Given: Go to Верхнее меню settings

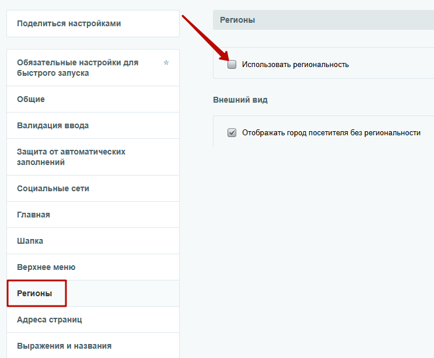Looking at the screenshot, I should click(93, 267).
